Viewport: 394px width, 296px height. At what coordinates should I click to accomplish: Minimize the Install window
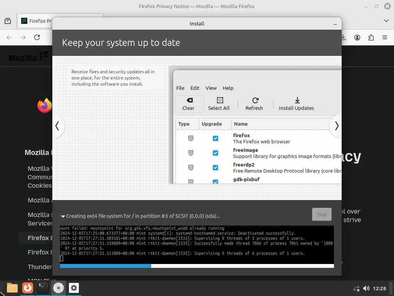tap(335, 24)
